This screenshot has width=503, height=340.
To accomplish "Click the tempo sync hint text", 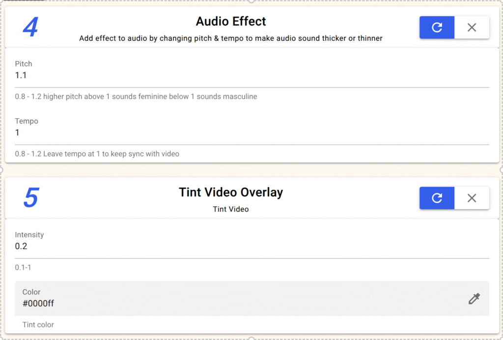I will coord(97,154).
